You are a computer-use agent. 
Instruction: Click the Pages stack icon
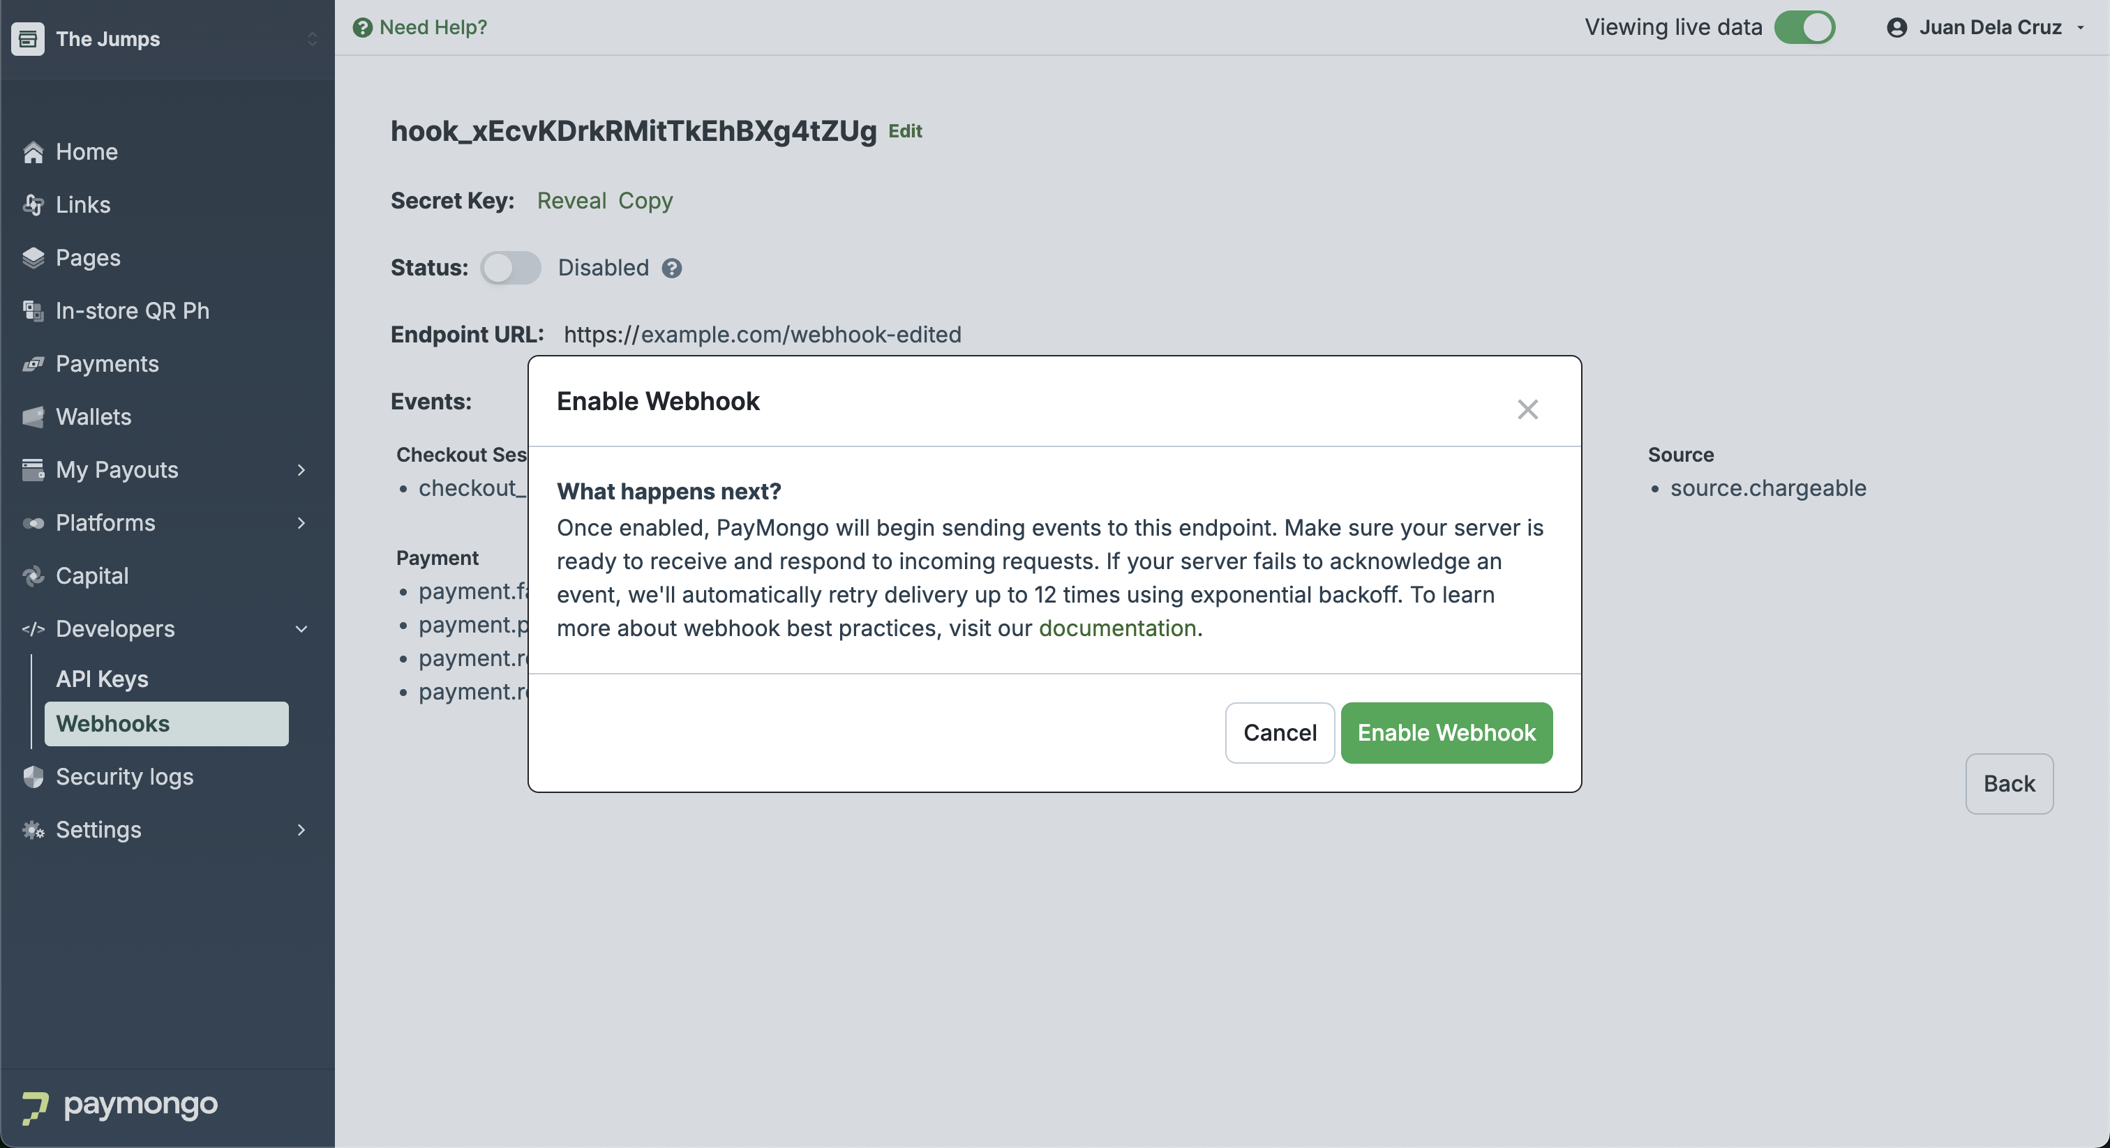[33, 258]
